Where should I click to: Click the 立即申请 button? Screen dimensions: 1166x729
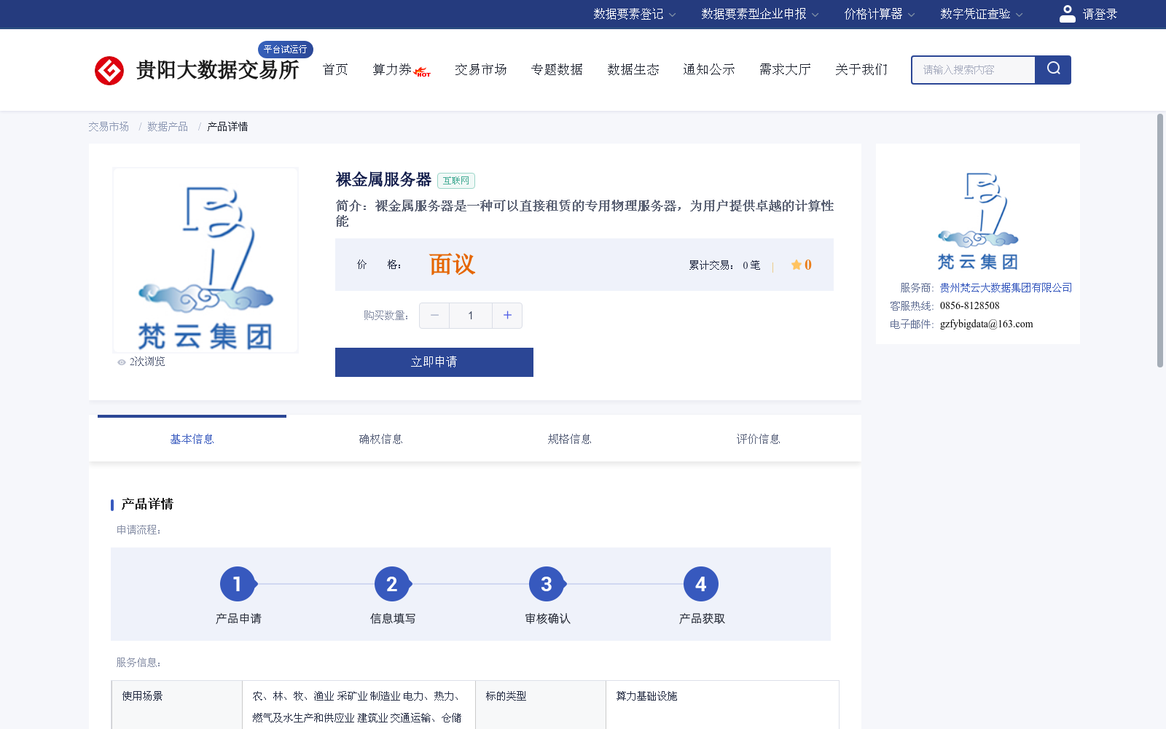tap(434, 362)
